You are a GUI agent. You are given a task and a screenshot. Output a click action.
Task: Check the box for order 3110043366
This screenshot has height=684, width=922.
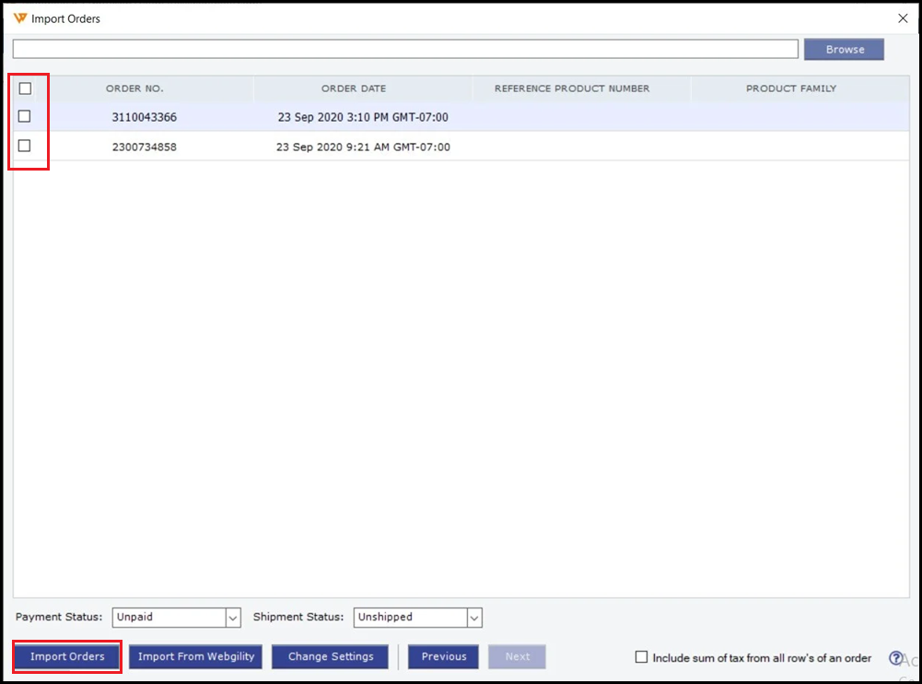point(25,117)
